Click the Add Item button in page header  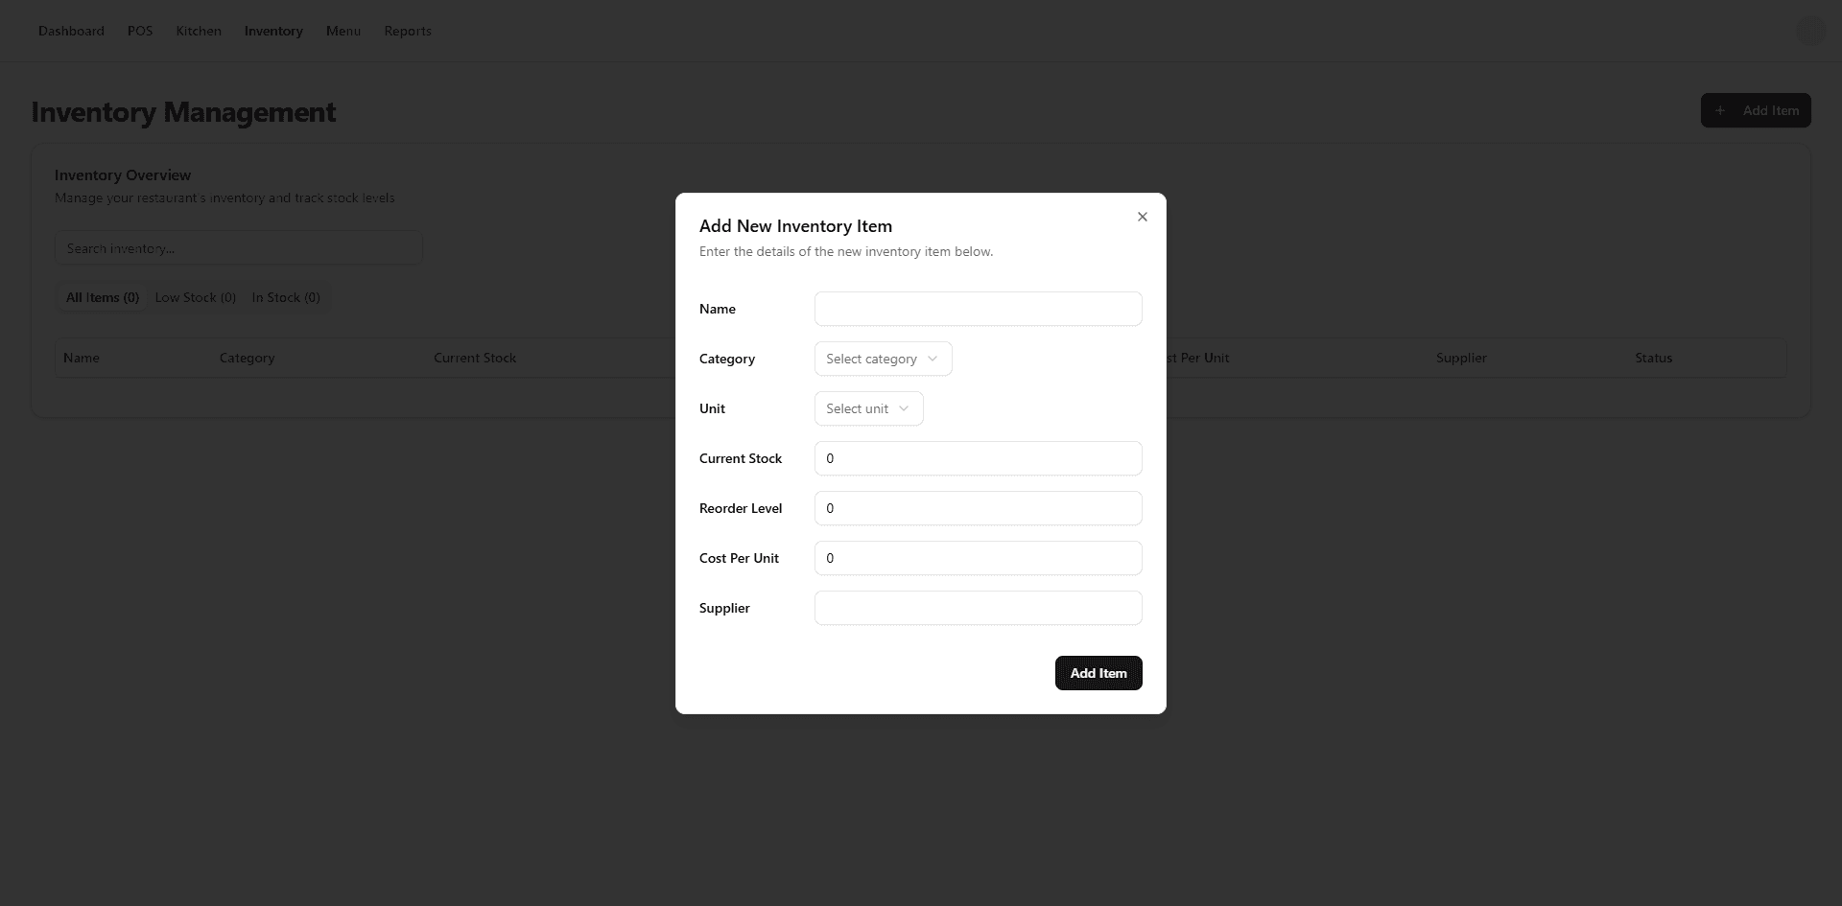(1756, 110)
